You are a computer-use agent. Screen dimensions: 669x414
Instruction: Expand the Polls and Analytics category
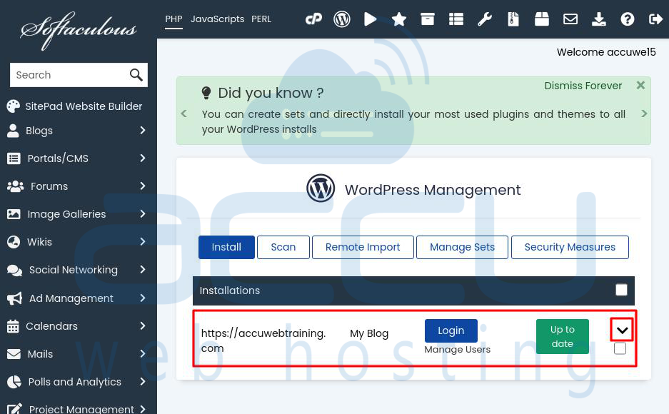coord(143,382)
